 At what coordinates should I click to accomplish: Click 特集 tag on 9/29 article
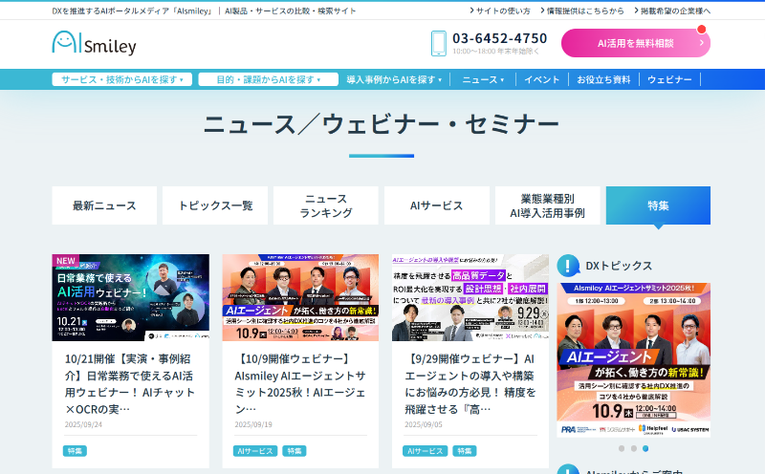(x=465, y=451)
